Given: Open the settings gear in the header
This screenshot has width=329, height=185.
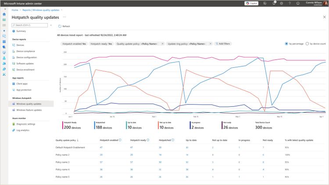Looking at the screenshot, I should [282, 3].
